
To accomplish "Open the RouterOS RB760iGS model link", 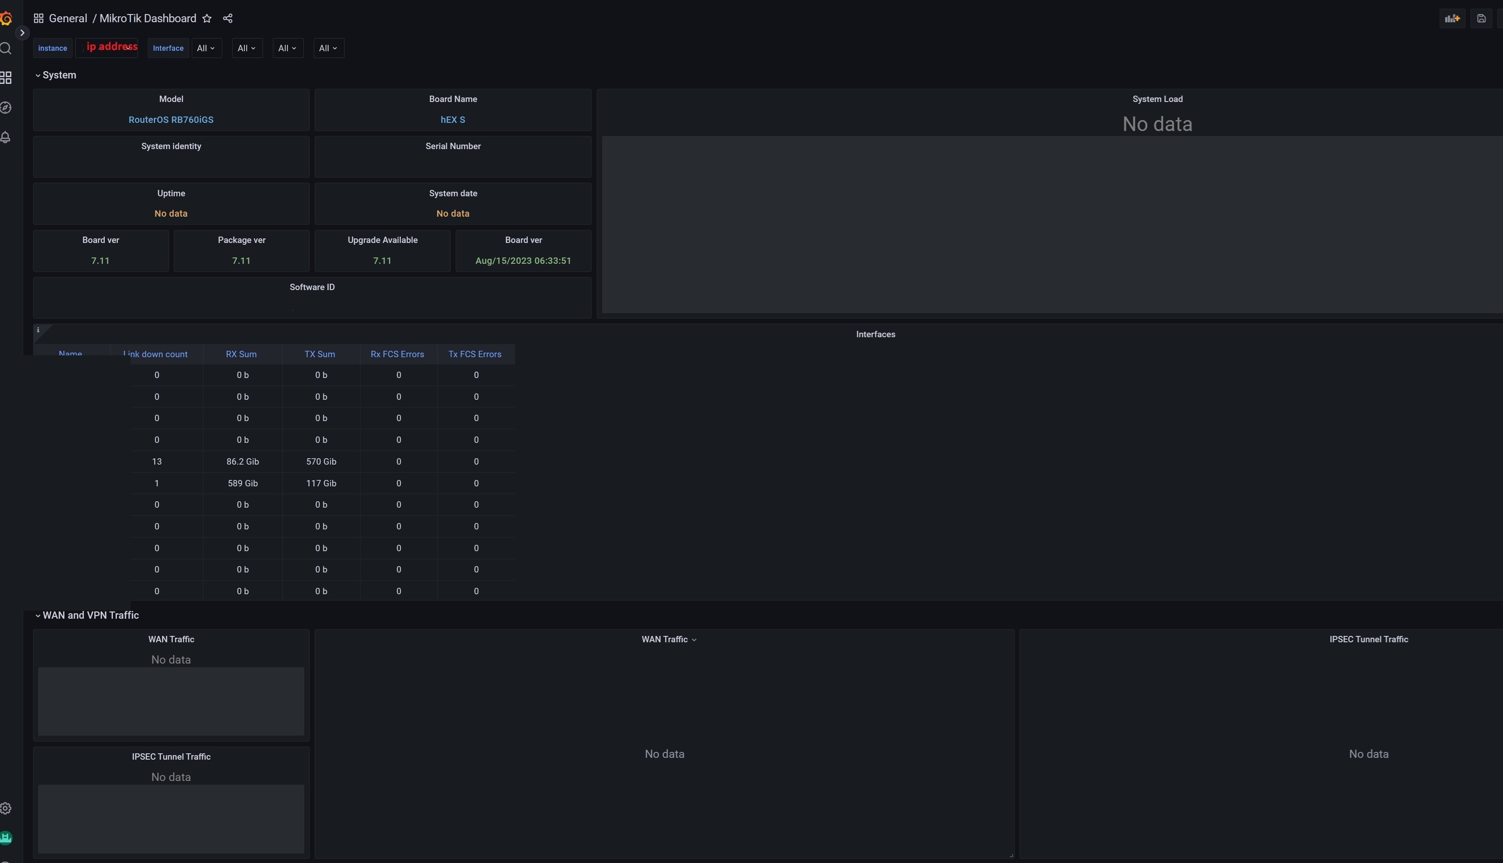I will pos(171,119).
